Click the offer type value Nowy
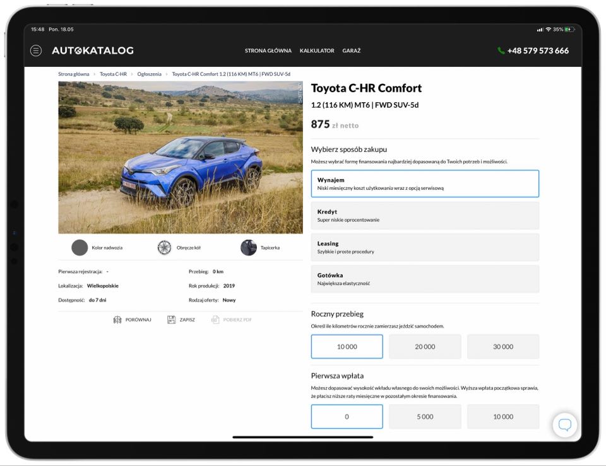 (x=229, y=300)
